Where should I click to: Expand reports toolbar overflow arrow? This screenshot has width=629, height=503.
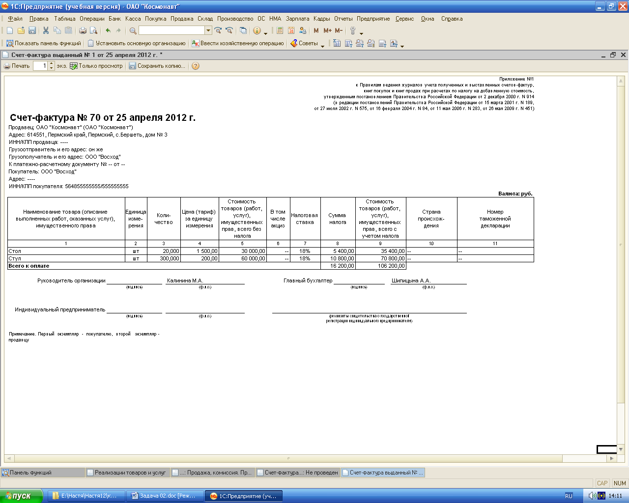tap(402, 45)
